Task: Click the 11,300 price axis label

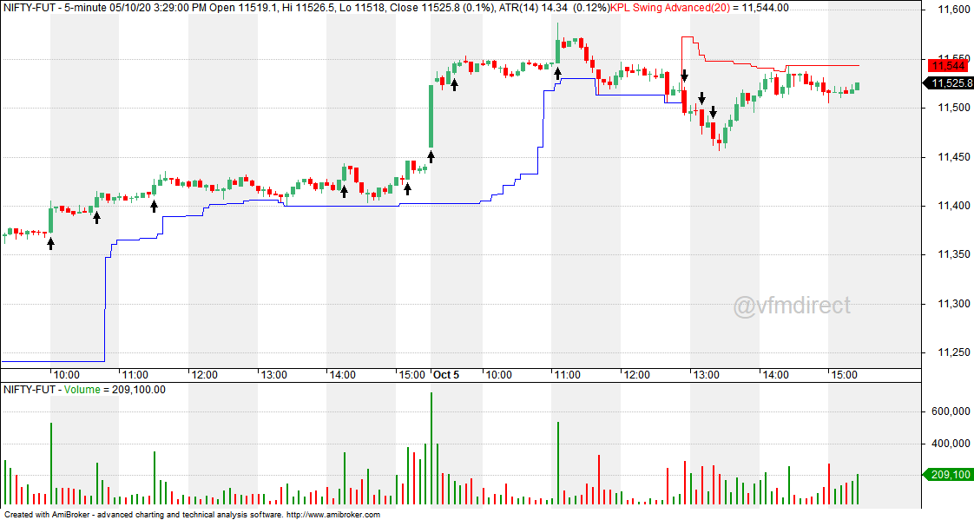Action: (x=953, y=304)
